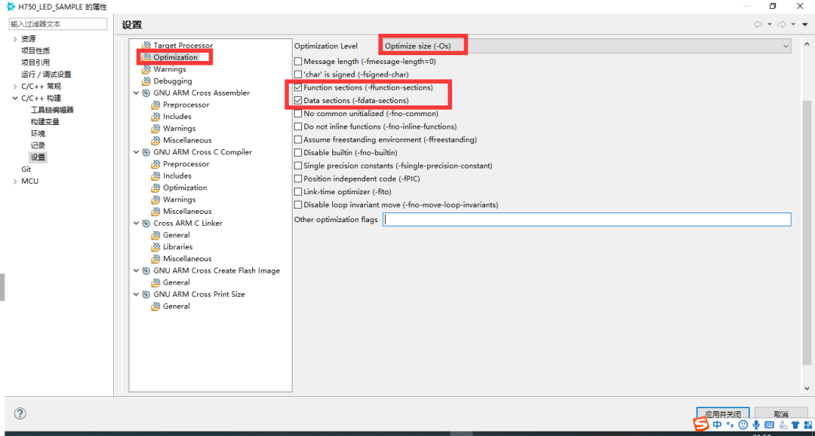The image size is (815, 436).
Task: Enable the Do not inline functions checkbox
Action: (x=298, y=127)
